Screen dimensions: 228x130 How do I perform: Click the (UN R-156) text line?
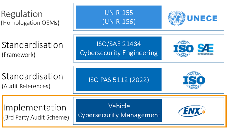pos(119,22)
